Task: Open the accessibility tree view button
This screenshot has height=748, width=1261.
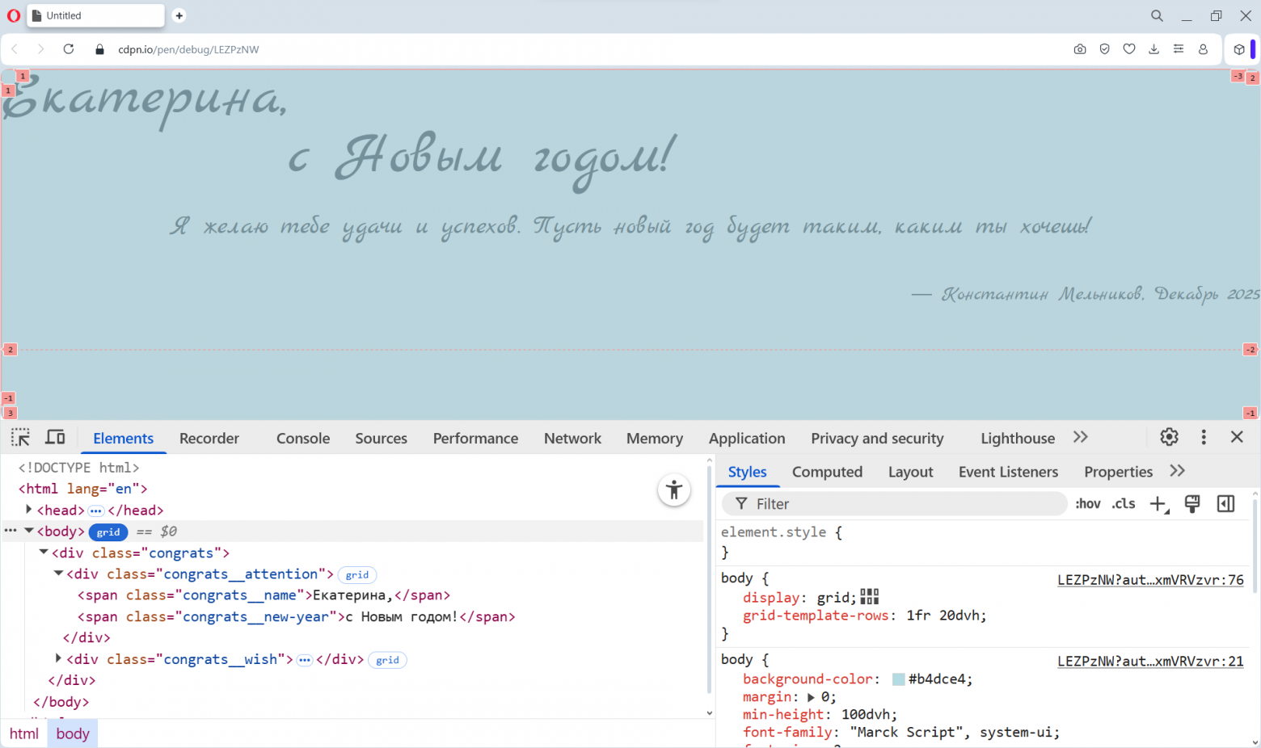Action: point(673,490)
